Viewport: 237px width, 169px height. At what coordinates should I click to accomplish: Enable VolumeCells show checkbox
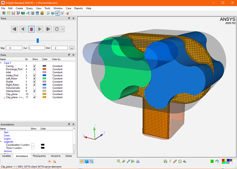[34, 88]
